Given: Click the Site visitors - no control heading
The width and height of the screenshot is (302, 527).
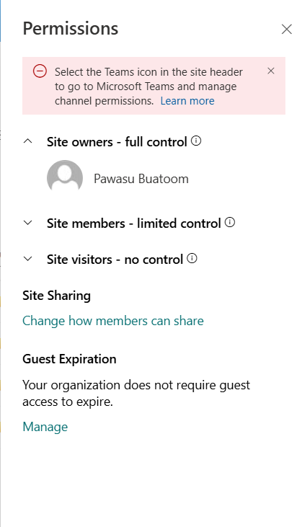Looking at the screenshot, I should pyautogui.click(x=115, y=260).
